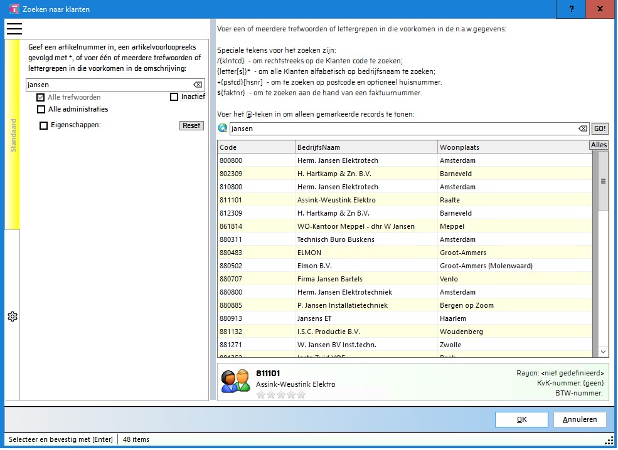Enable the Inactief checkbox
Image resolution: width=618 pixels, height=450 pixels.
point(174,97)
